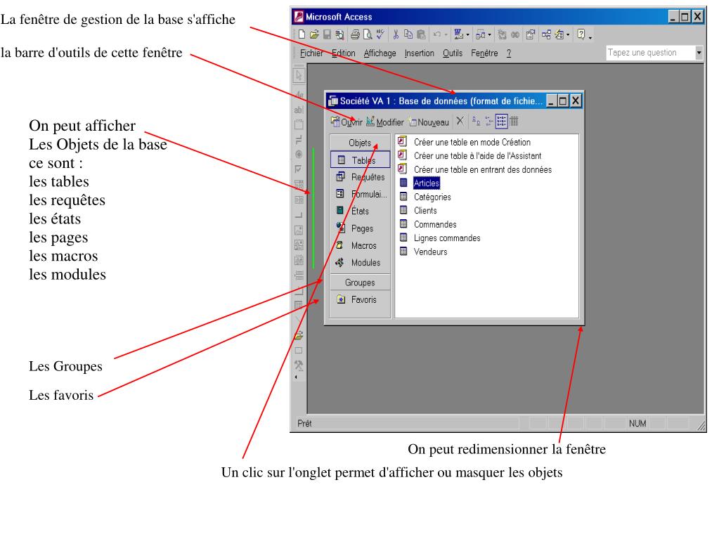The height and width of the screenshot is (539, 719).
Task: Click the Microsoft Access Help icon
Action: pos(581,34)
